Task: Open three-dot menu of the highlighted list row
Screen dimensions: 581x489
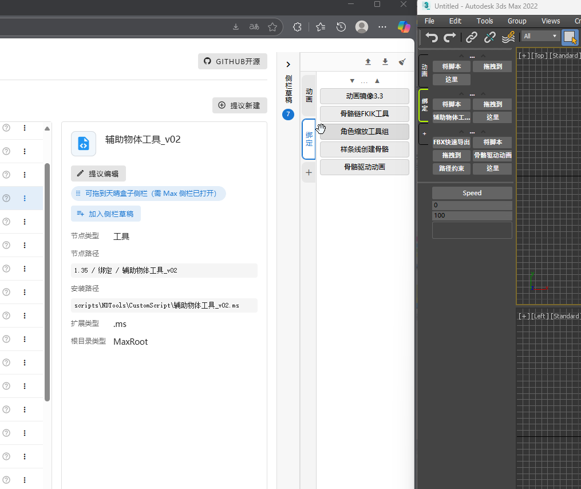Action: (25, 198)
